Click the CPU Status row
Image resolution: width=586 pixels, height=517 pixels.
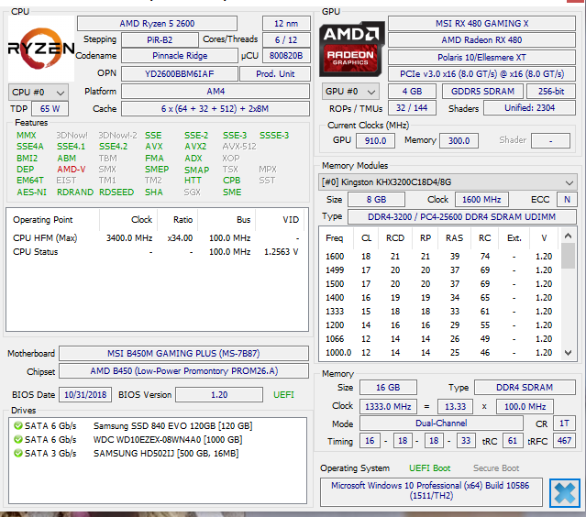coord(156,252)
